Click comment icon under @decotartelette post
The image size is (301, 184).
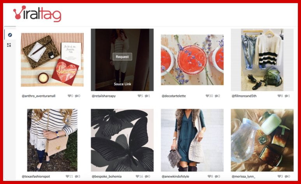pos(216,96)
